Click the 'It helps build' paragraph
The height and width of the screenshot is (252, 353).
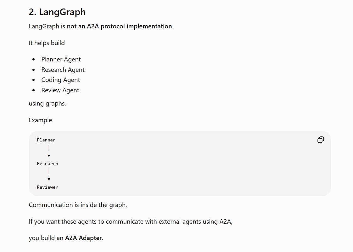pos(47,43)
